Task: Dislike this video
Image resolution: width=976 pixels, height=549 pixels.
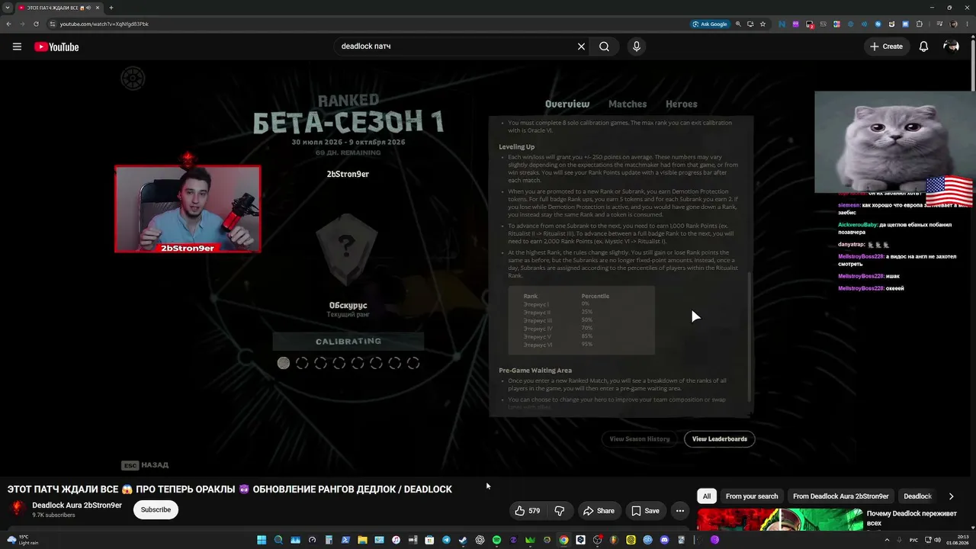Action: pyautogui.click(x=559, y=511)
